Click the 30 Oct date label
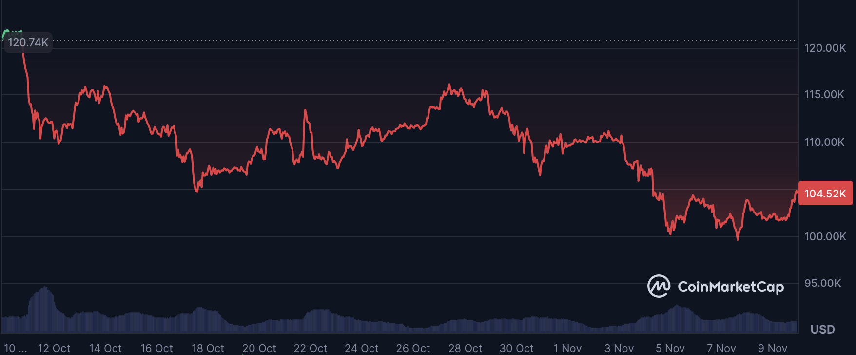The width and height of the screenshot is (856, 355). click(516, 348)
